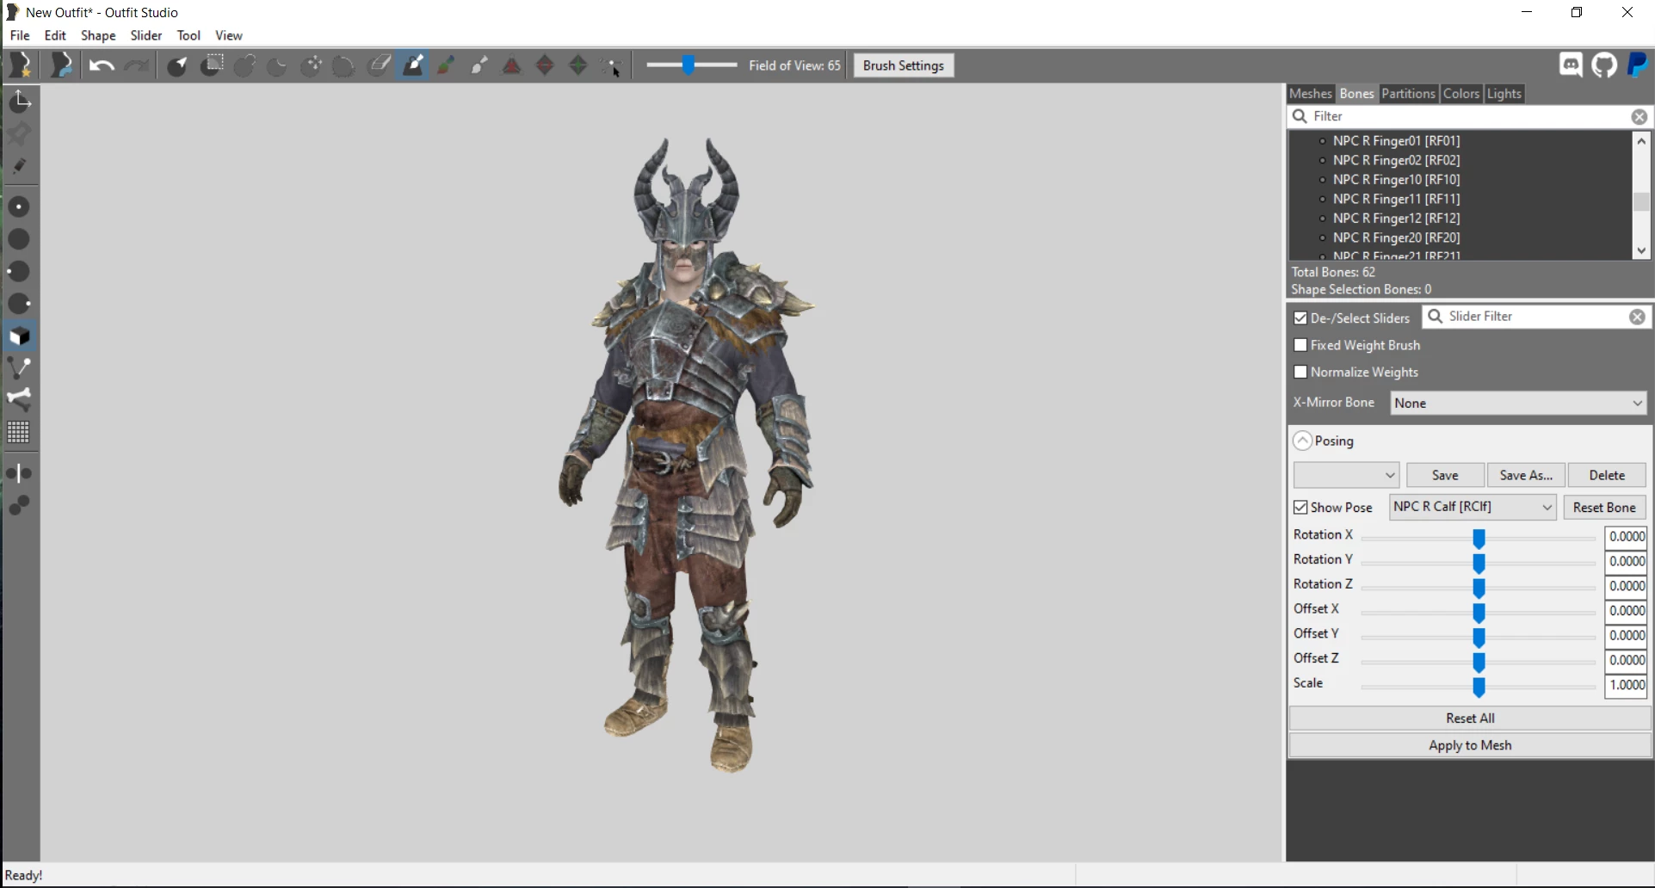Choose the Select tool icon

pyautogui.click(x=177, y=65)
